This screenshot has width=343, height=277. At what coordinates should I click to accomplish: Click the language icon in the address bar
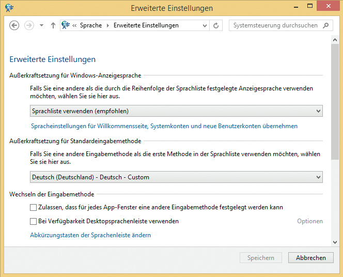pyautogui.click(x=66, y=25)
